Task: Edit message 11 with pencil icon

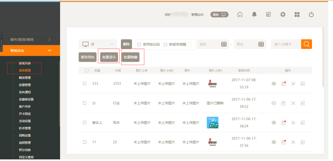Action: pyautogui.click(x=303, y=142)
